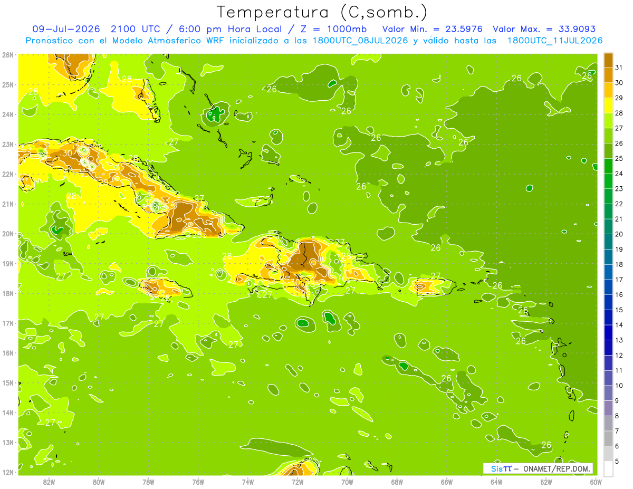Screen dimensions: 633x489
Task: Click the 68W longitude axis label
Action: pyautogui.click(x=397, y=482)
